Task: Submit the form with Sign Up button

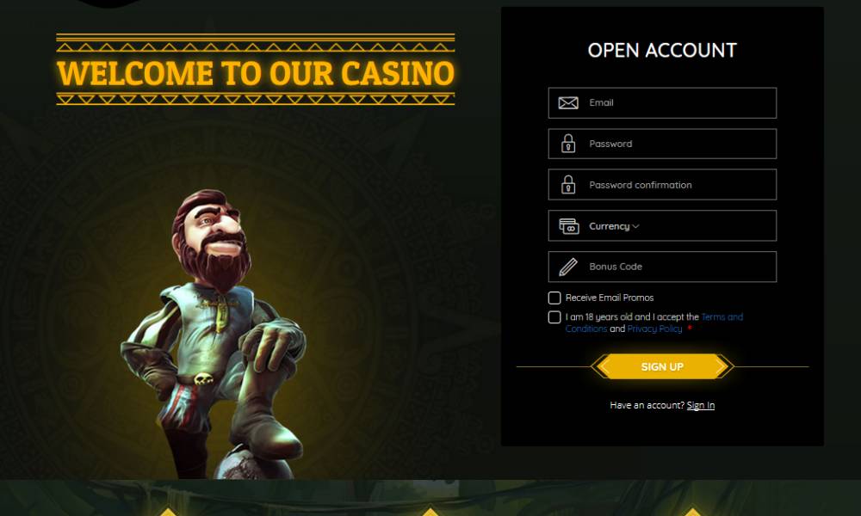Action: 662,367
